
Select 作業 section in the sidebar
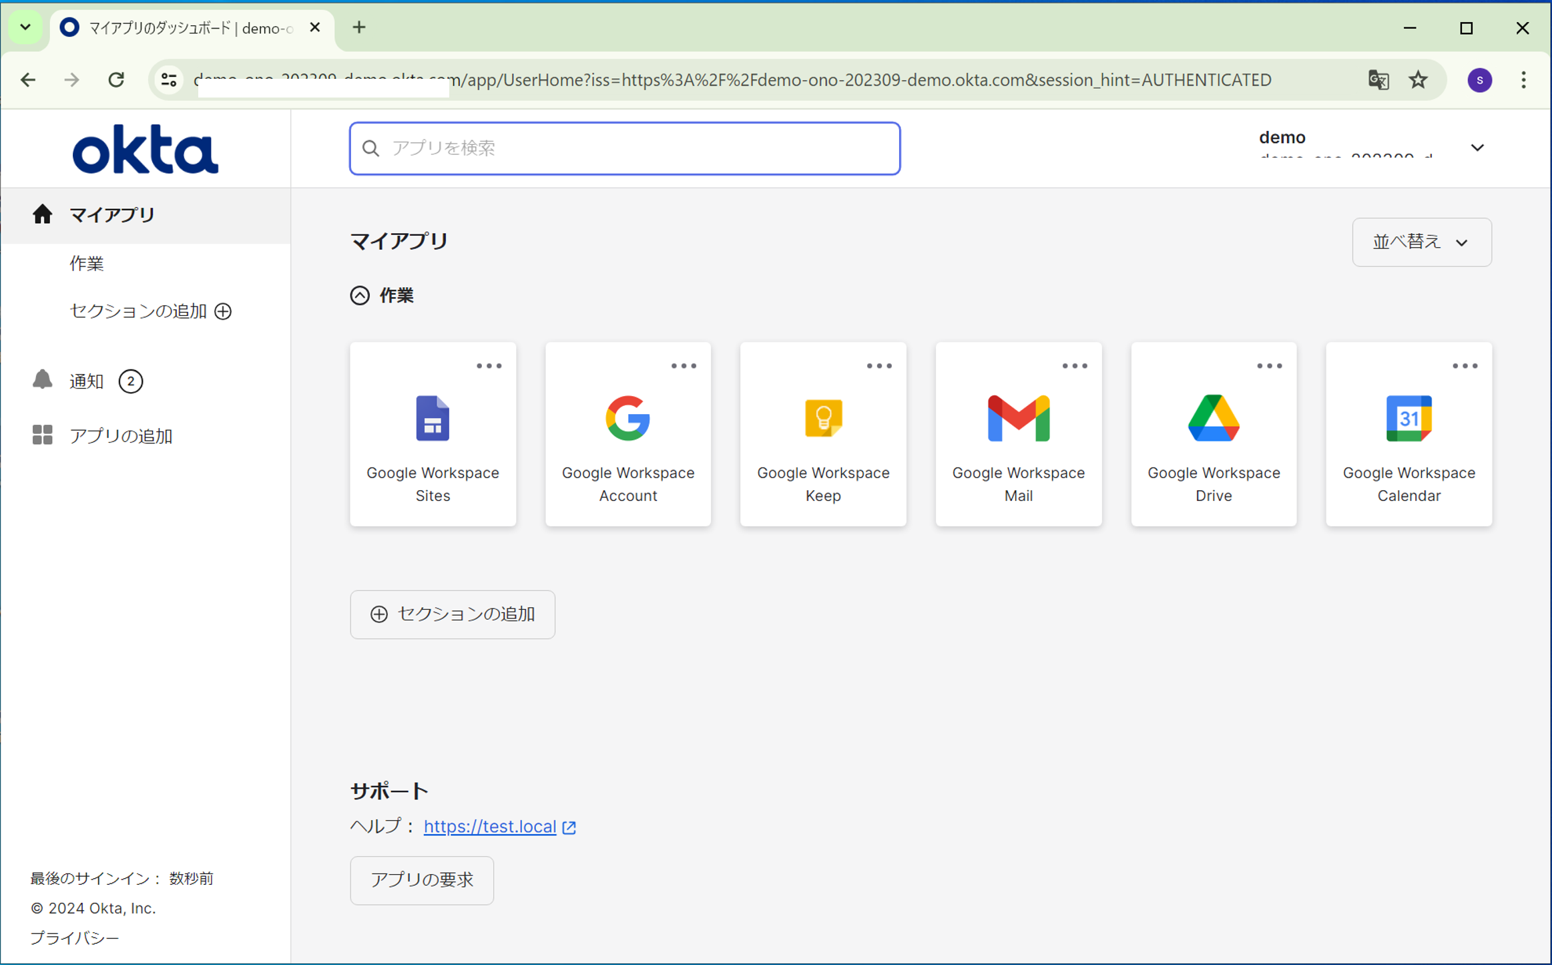click(x=87, y=264)
